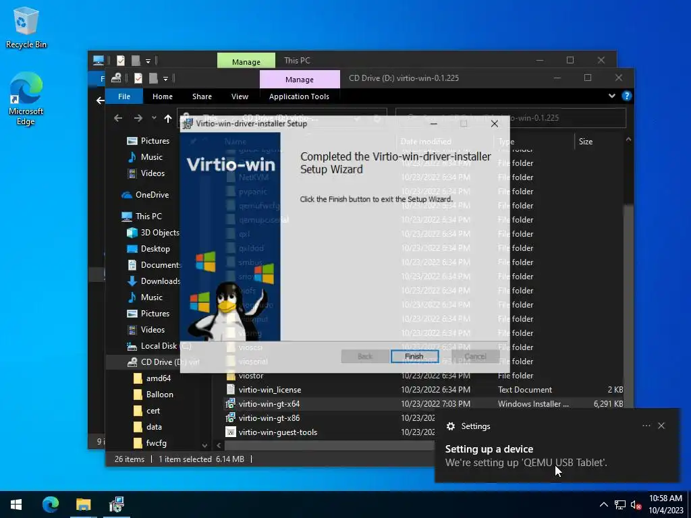The height and width of the screenshot is (518, 691).
Task: Open 3D Objects in the navigation pane
Action: (153, 233)
